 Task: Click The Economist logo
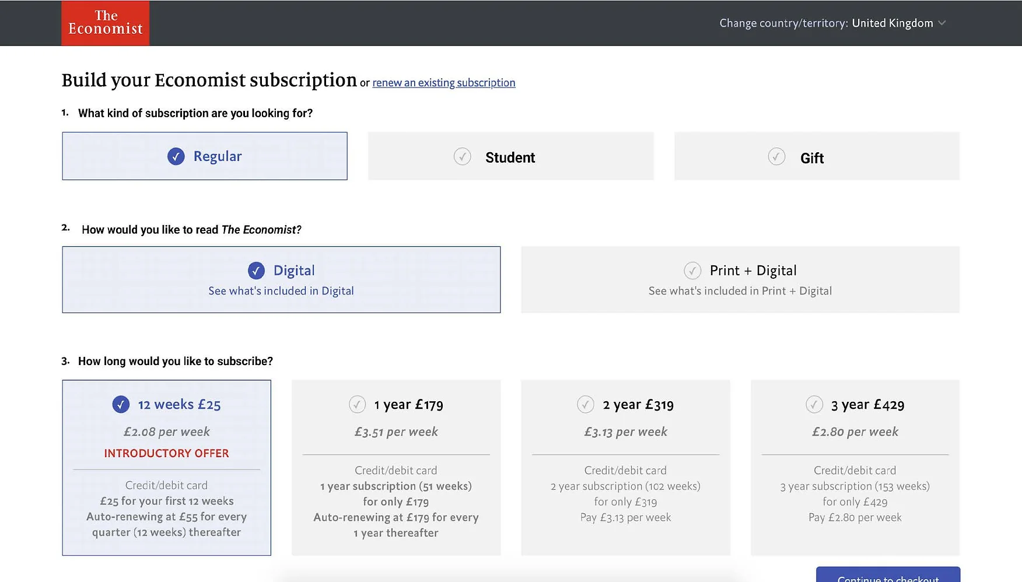coord(106,23)
